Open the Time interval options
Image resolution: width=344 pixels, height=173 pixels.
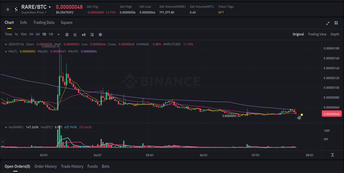pos(8,34)
